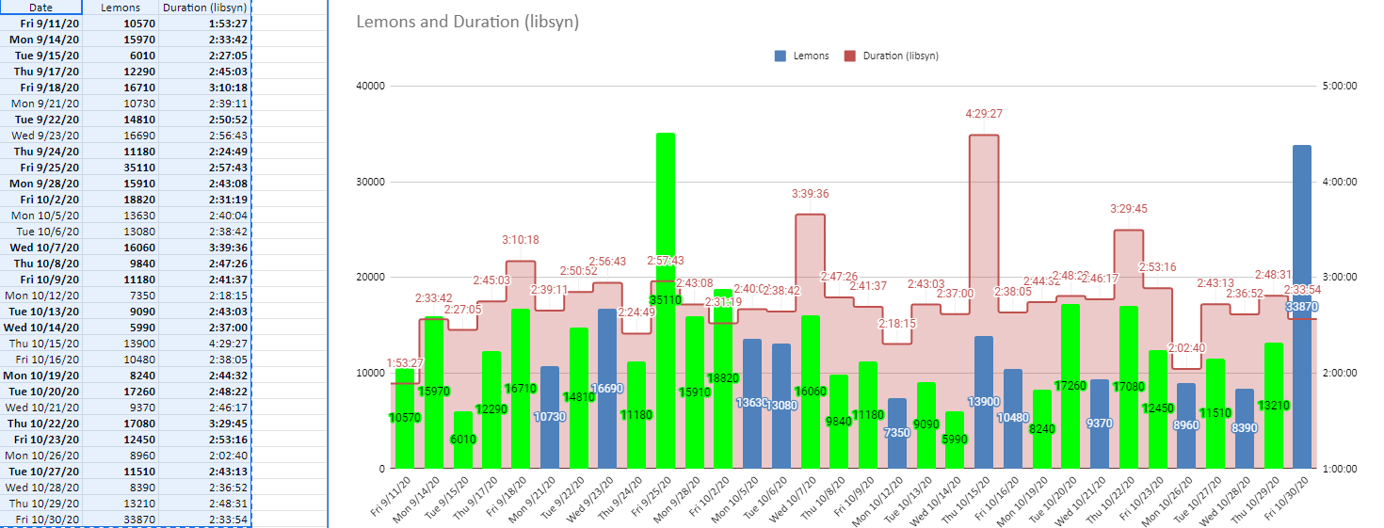Click the 3:39:36 duration data label
The height and width of the screenshot is (528, 1384).
pyautogui.click(x=810, y=194)
